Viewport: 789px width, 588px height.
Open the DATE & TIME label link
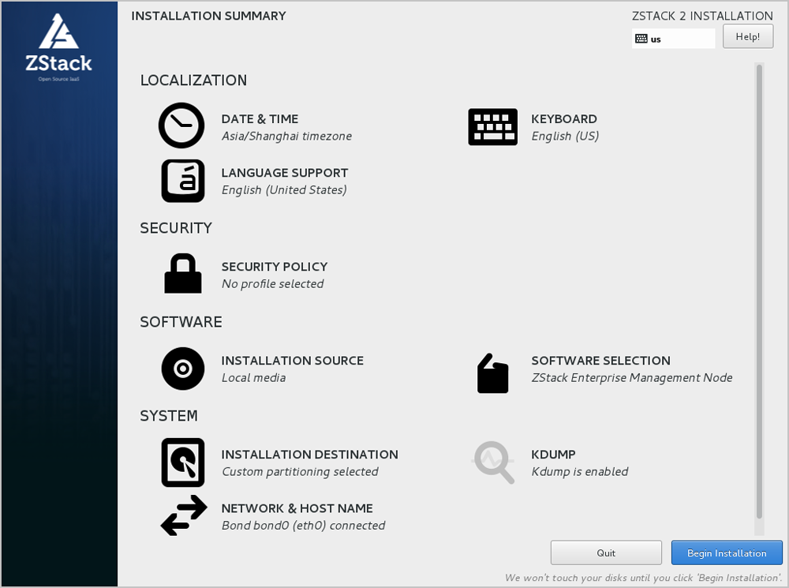pos(260,119)
